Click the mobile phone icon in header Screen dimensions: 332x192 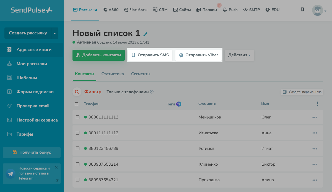click(x=302, y=10)
